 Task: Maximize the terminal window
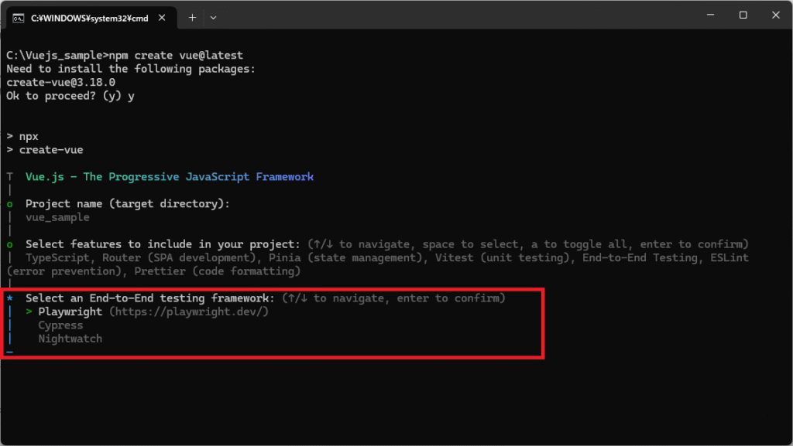pos(743,15)
